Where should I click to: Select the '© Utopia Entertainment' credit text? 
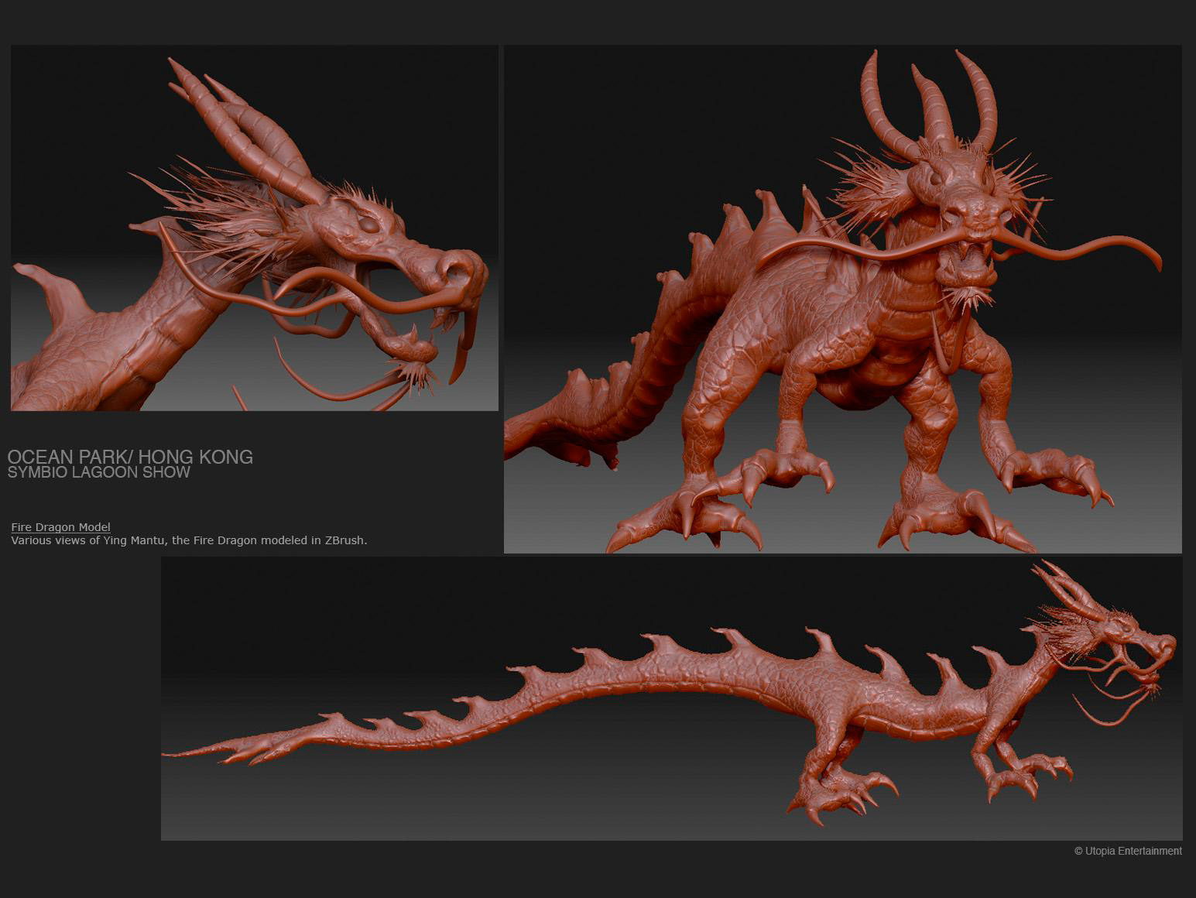[x=1128, y=851]
